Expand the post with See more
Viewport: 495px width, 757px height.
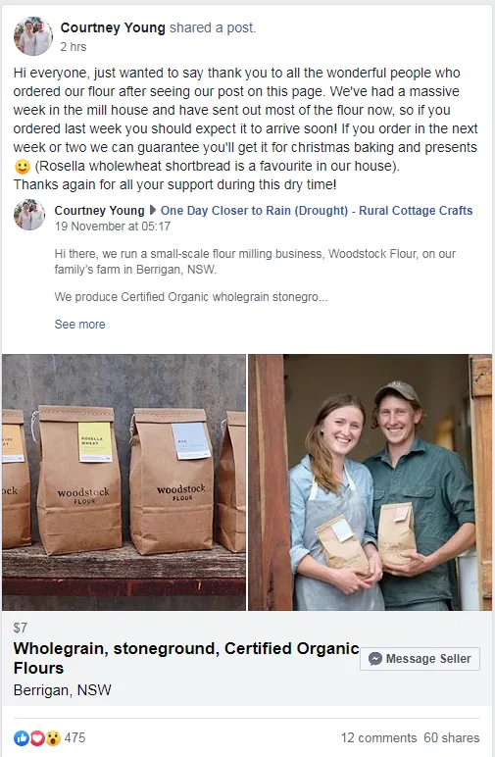click(79, 324)
